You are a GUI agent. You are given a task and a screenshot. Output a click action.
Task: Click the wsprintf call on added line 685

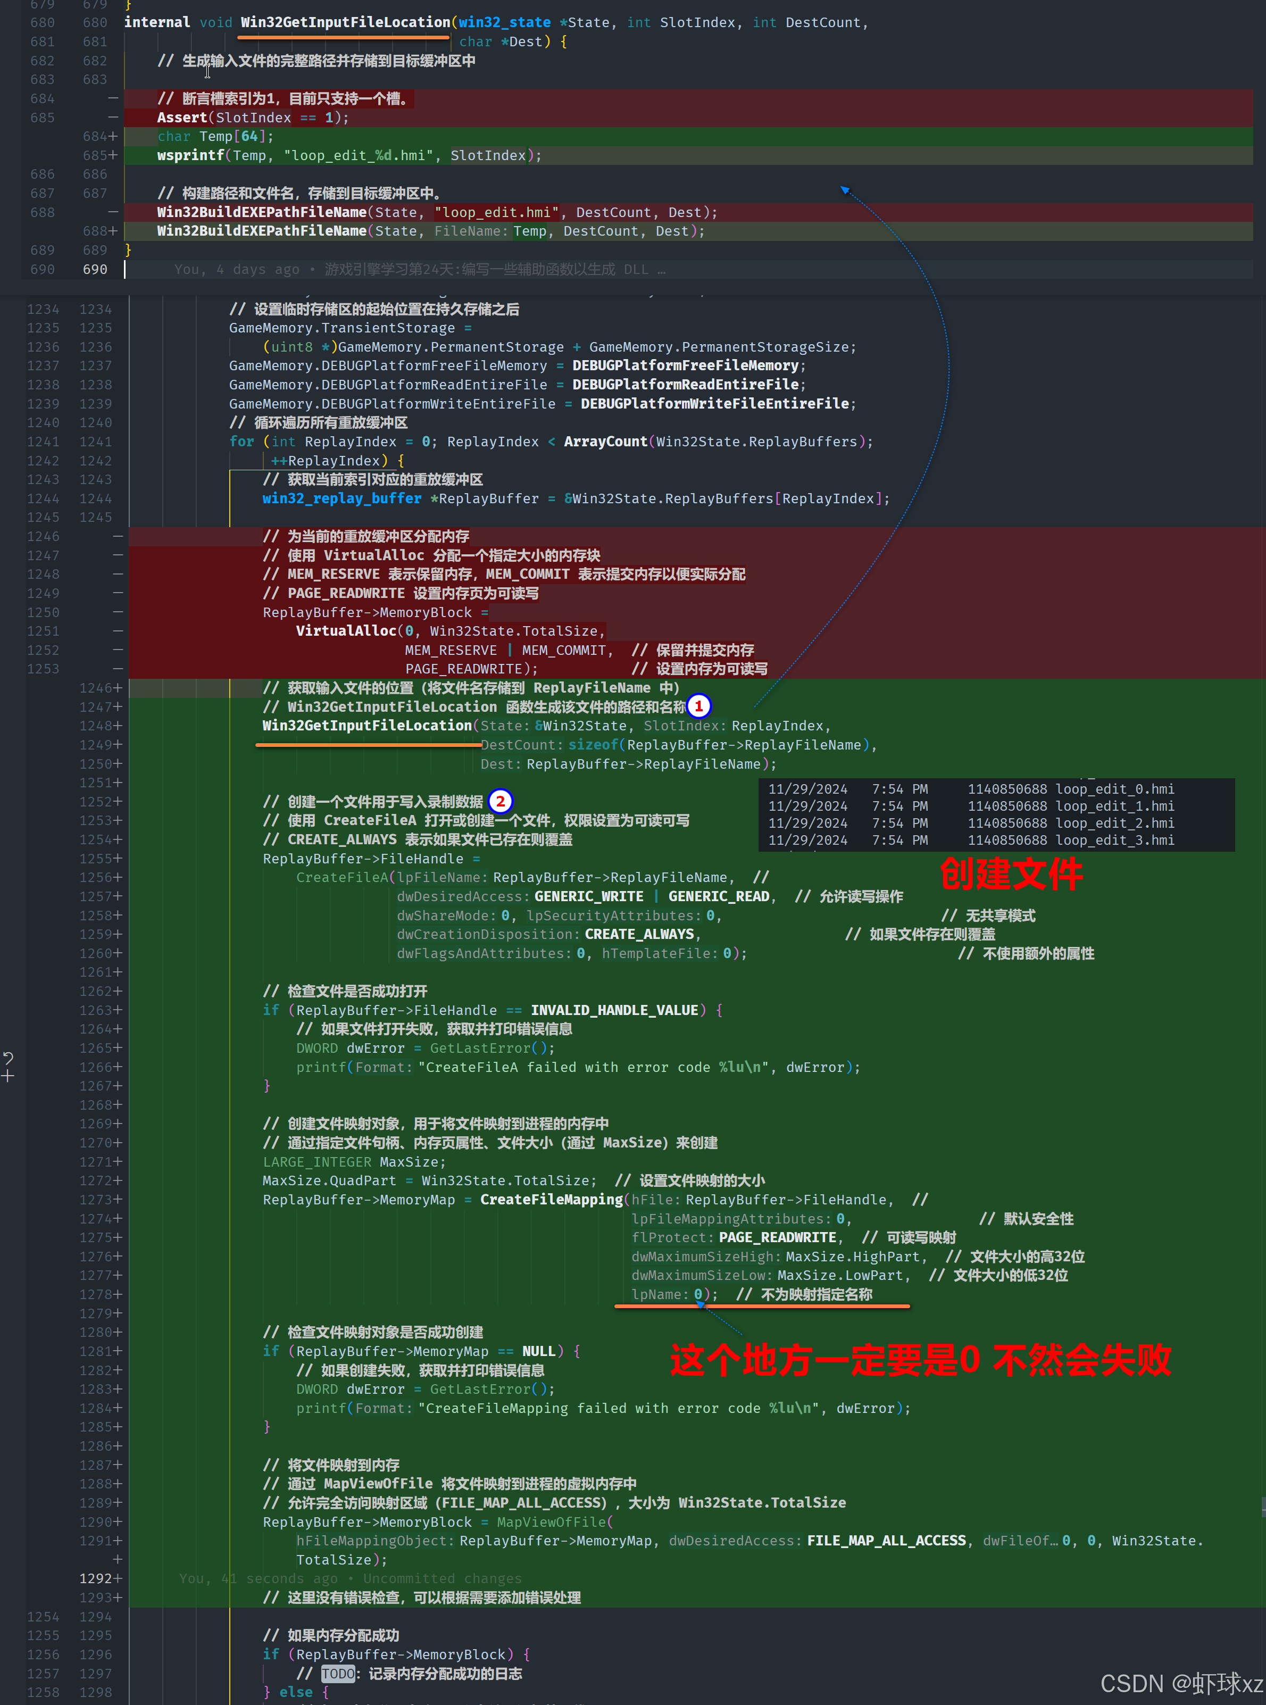(x=190, y=155)
